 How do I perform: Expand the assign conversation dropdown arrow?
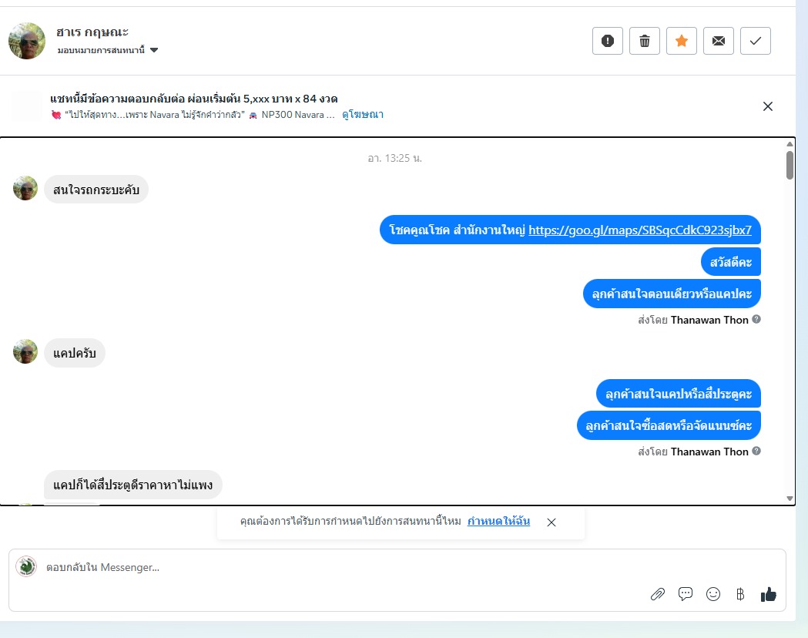[x=154, y=50]
